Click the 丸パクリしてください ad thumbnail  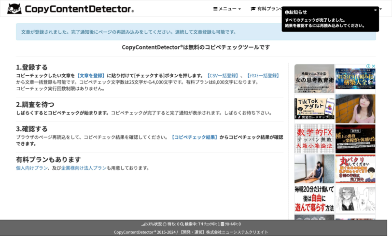355,169
